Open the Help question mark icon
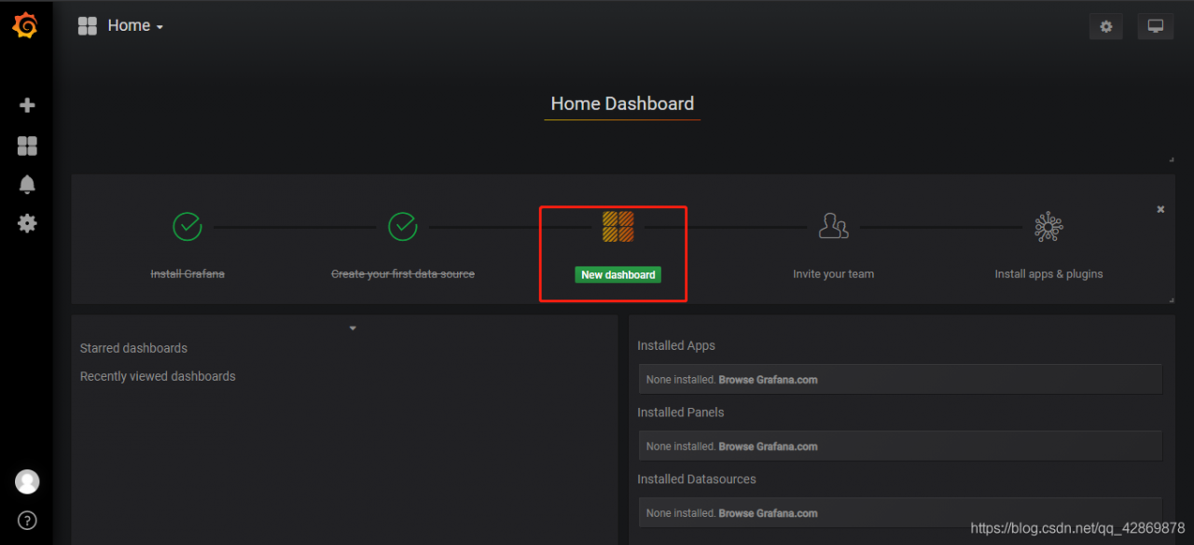This screenshot has height=545, width=1194. [27, 521]
